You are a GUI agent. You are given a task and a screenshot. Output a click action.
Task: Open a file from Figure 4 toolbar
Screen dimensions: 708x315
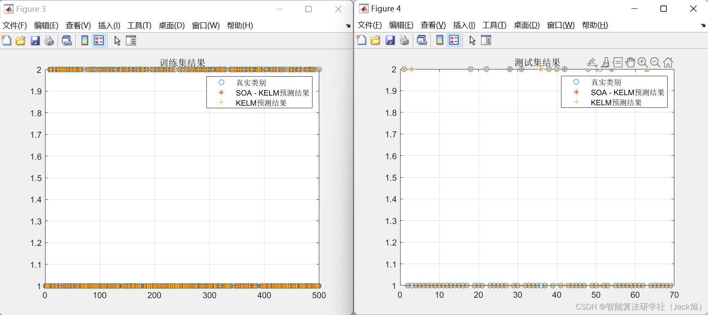[x=375, y=40]
